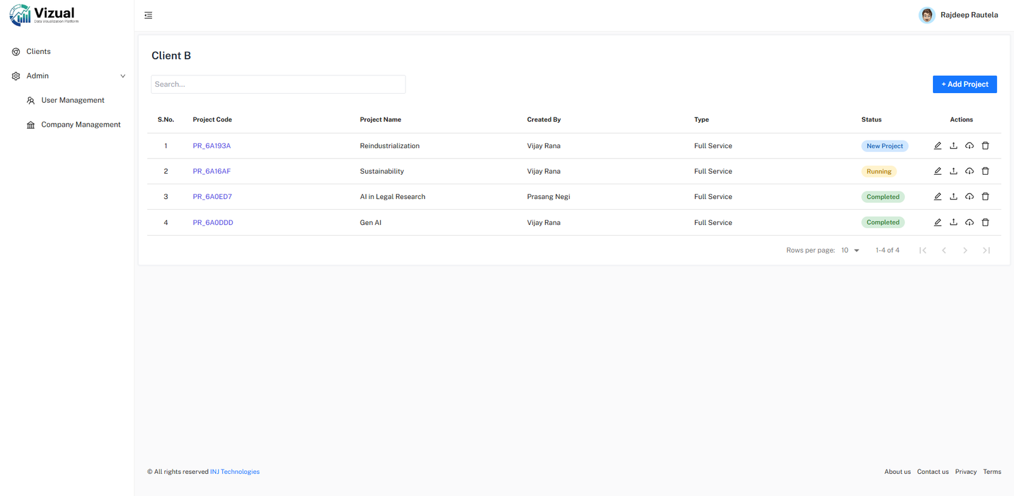Edit the Gen AI project
The height and width of the screenshot is (496, 1014).
click(937, 222)
